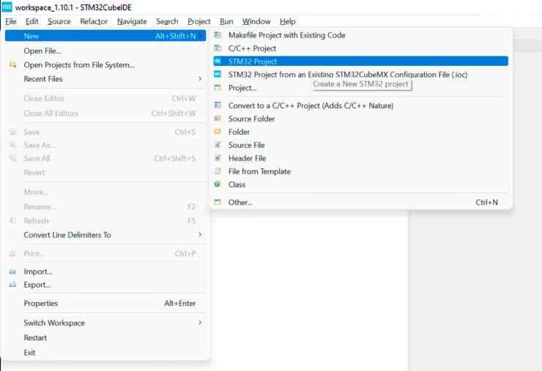Select STM32 Project from Existing .ioc file

point(347,75)
